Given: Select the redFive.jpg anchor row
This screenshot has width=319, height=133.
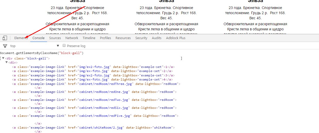Looking at the screenshot, I should (x=95, y=116).
